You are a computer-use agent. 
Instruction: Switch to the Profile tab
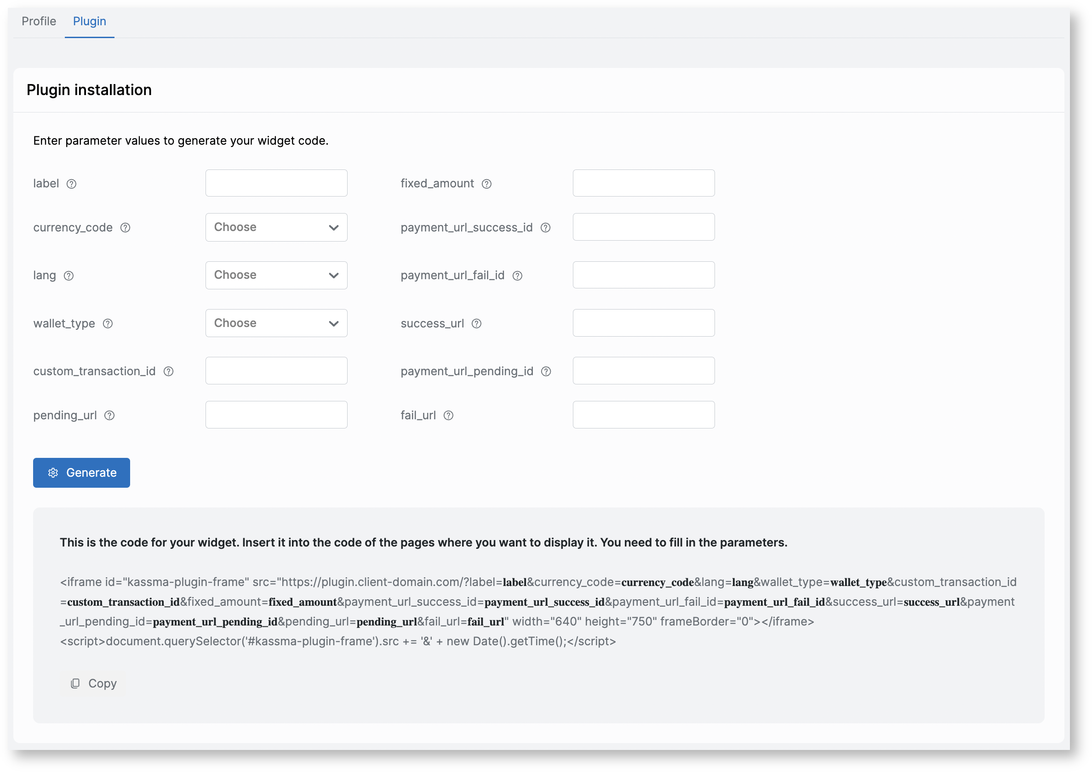(39, 22)
